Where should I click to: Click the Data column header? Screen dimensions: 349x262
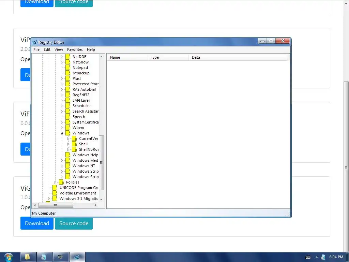click(238, 57)
